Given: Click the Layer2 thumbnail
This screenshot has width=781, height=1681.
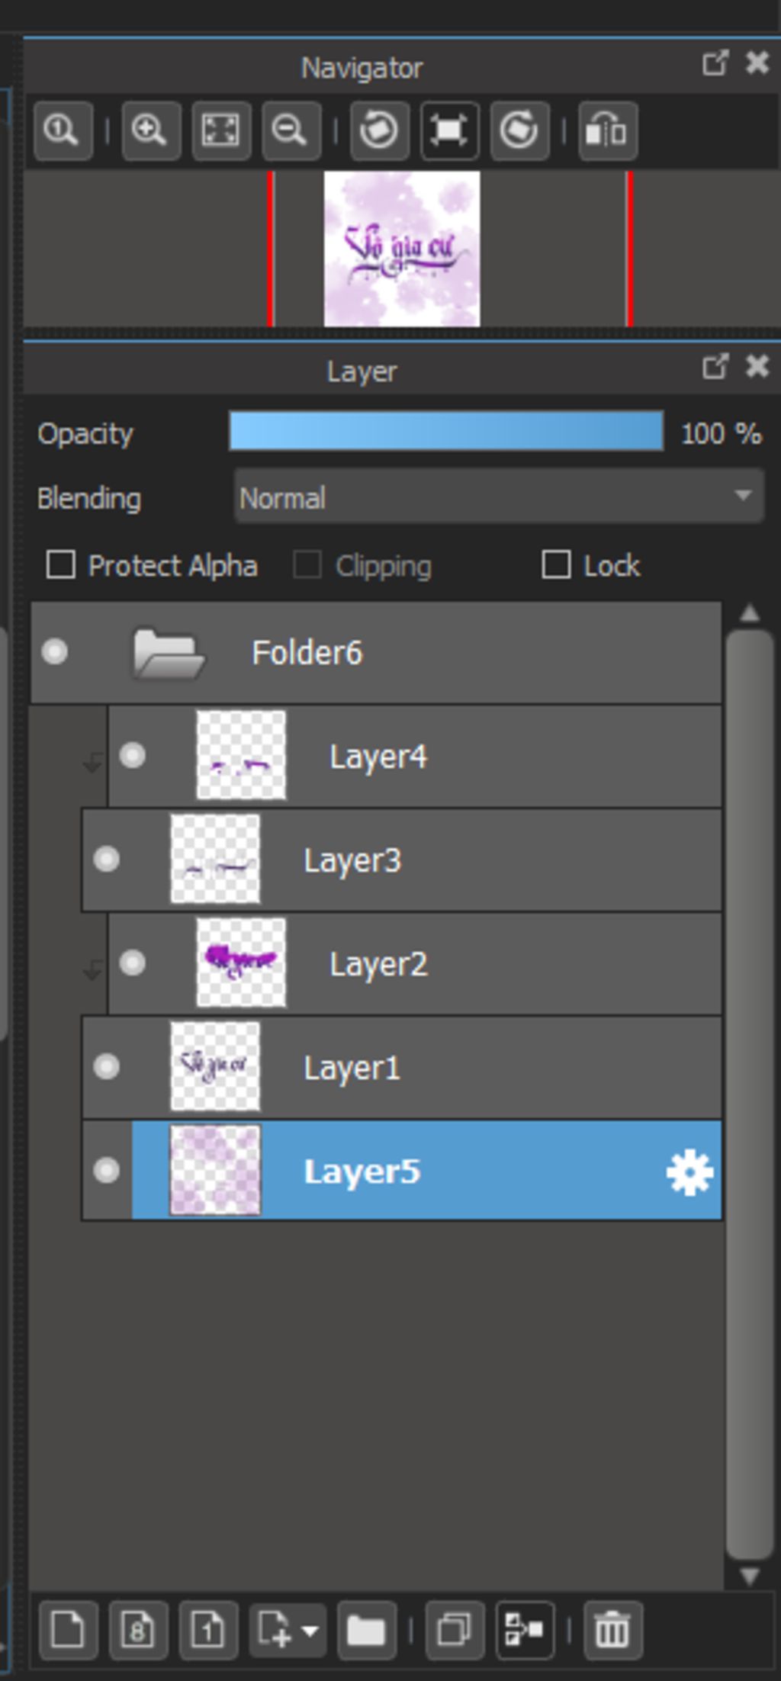Looking at the screenshot, I should coord(241,963).
